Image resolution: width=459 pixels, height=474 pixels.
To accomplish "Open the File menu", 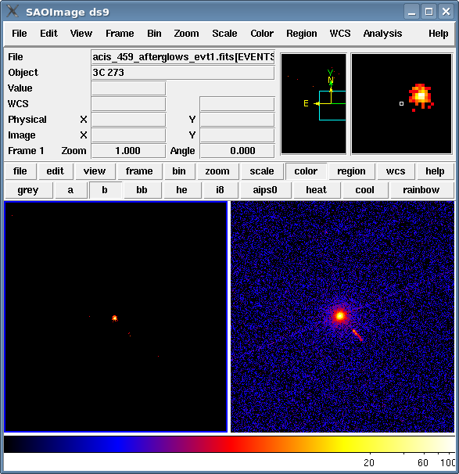I will pos(19,34).
